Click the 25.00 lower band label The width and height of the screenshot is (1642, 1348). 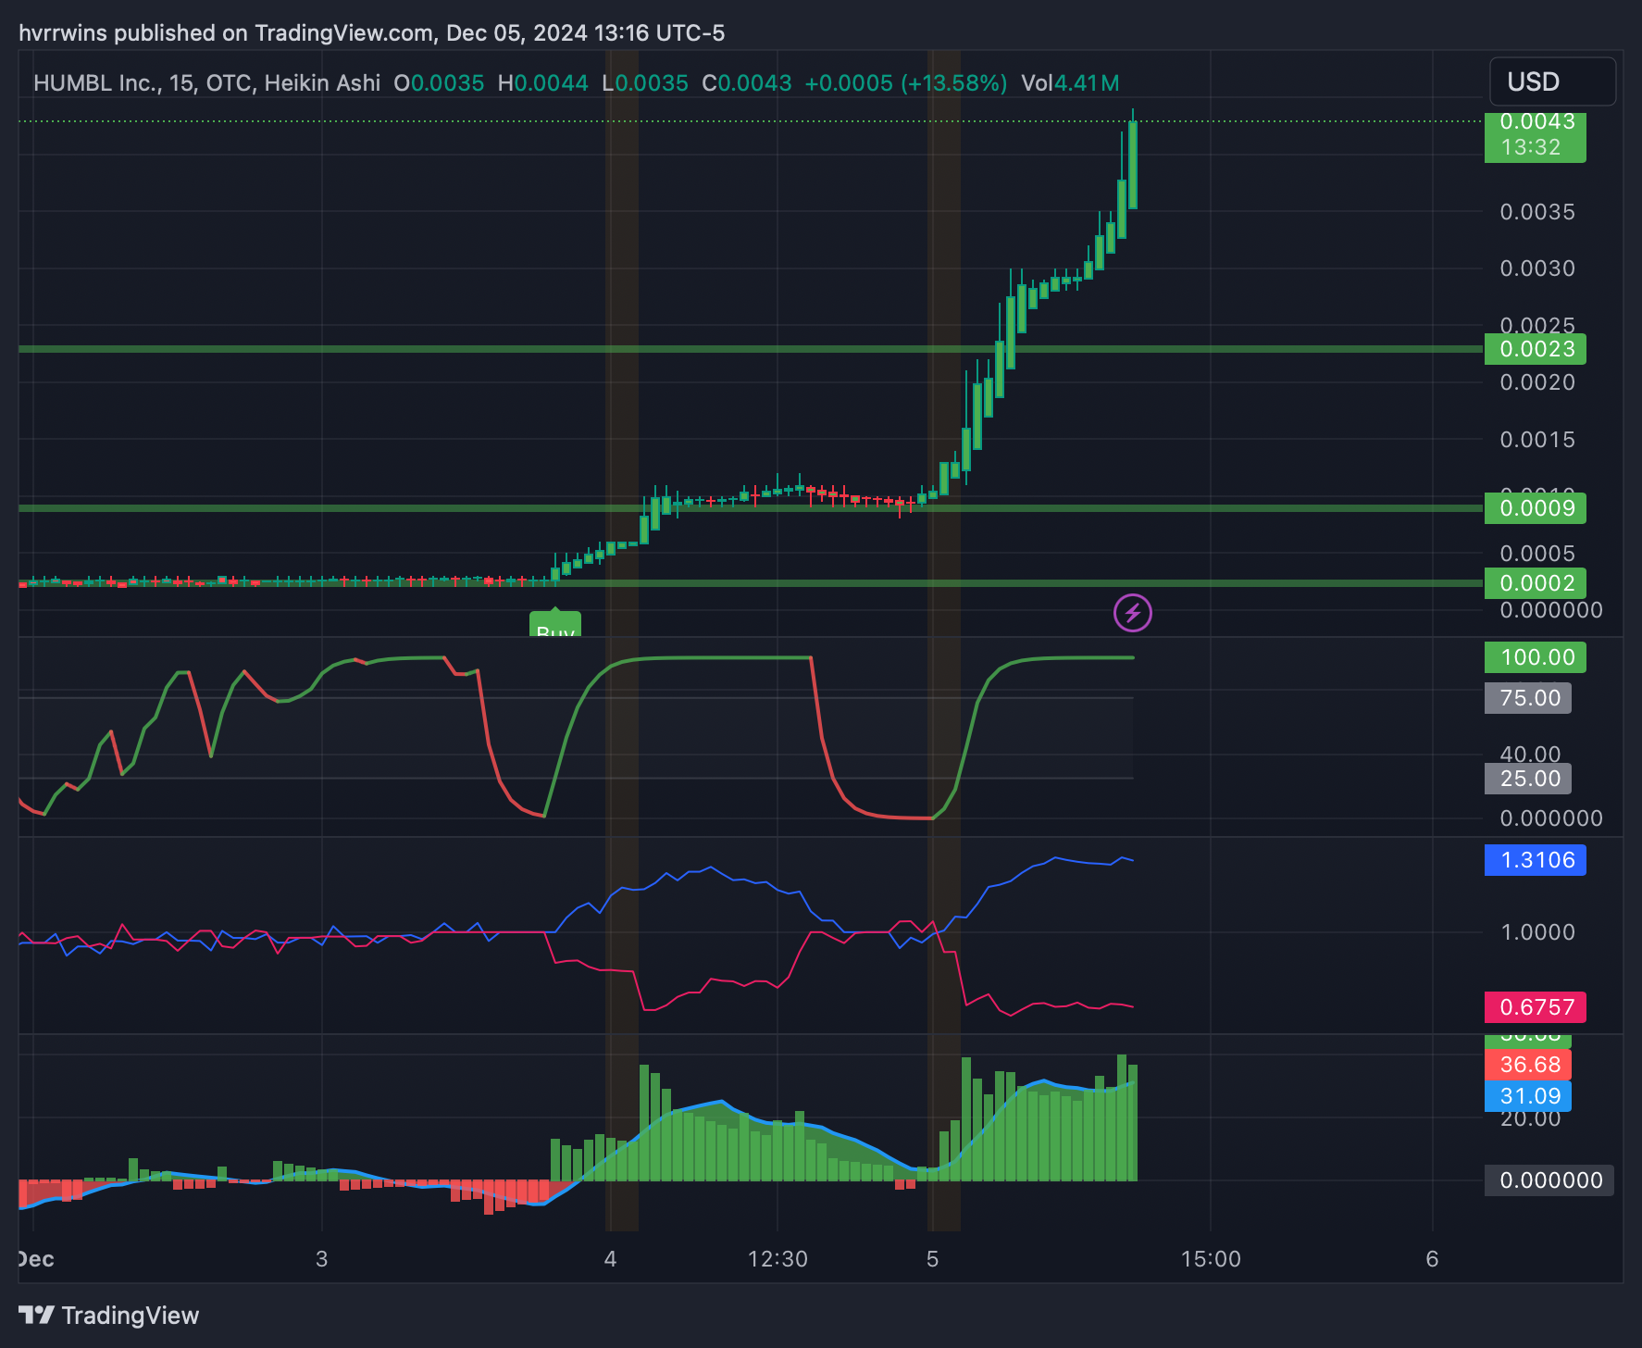(1528, 779)
